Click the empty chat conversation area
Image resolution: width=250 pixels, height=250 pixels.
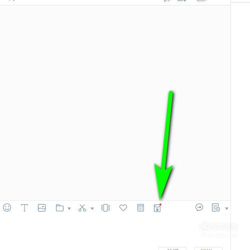[115, 102]
